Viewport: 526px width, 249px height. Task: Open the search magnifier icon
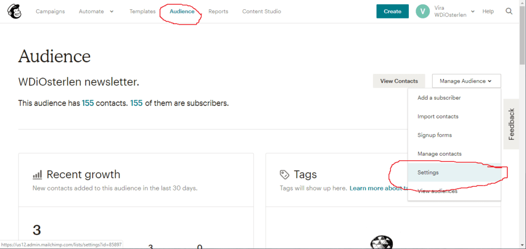click(x=509, y=11)
